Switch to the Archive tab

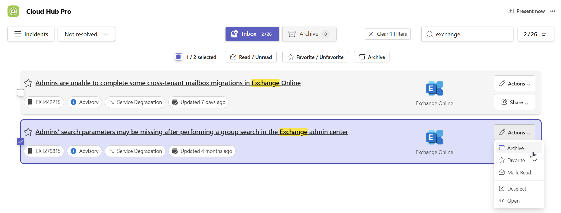[309, 34]
